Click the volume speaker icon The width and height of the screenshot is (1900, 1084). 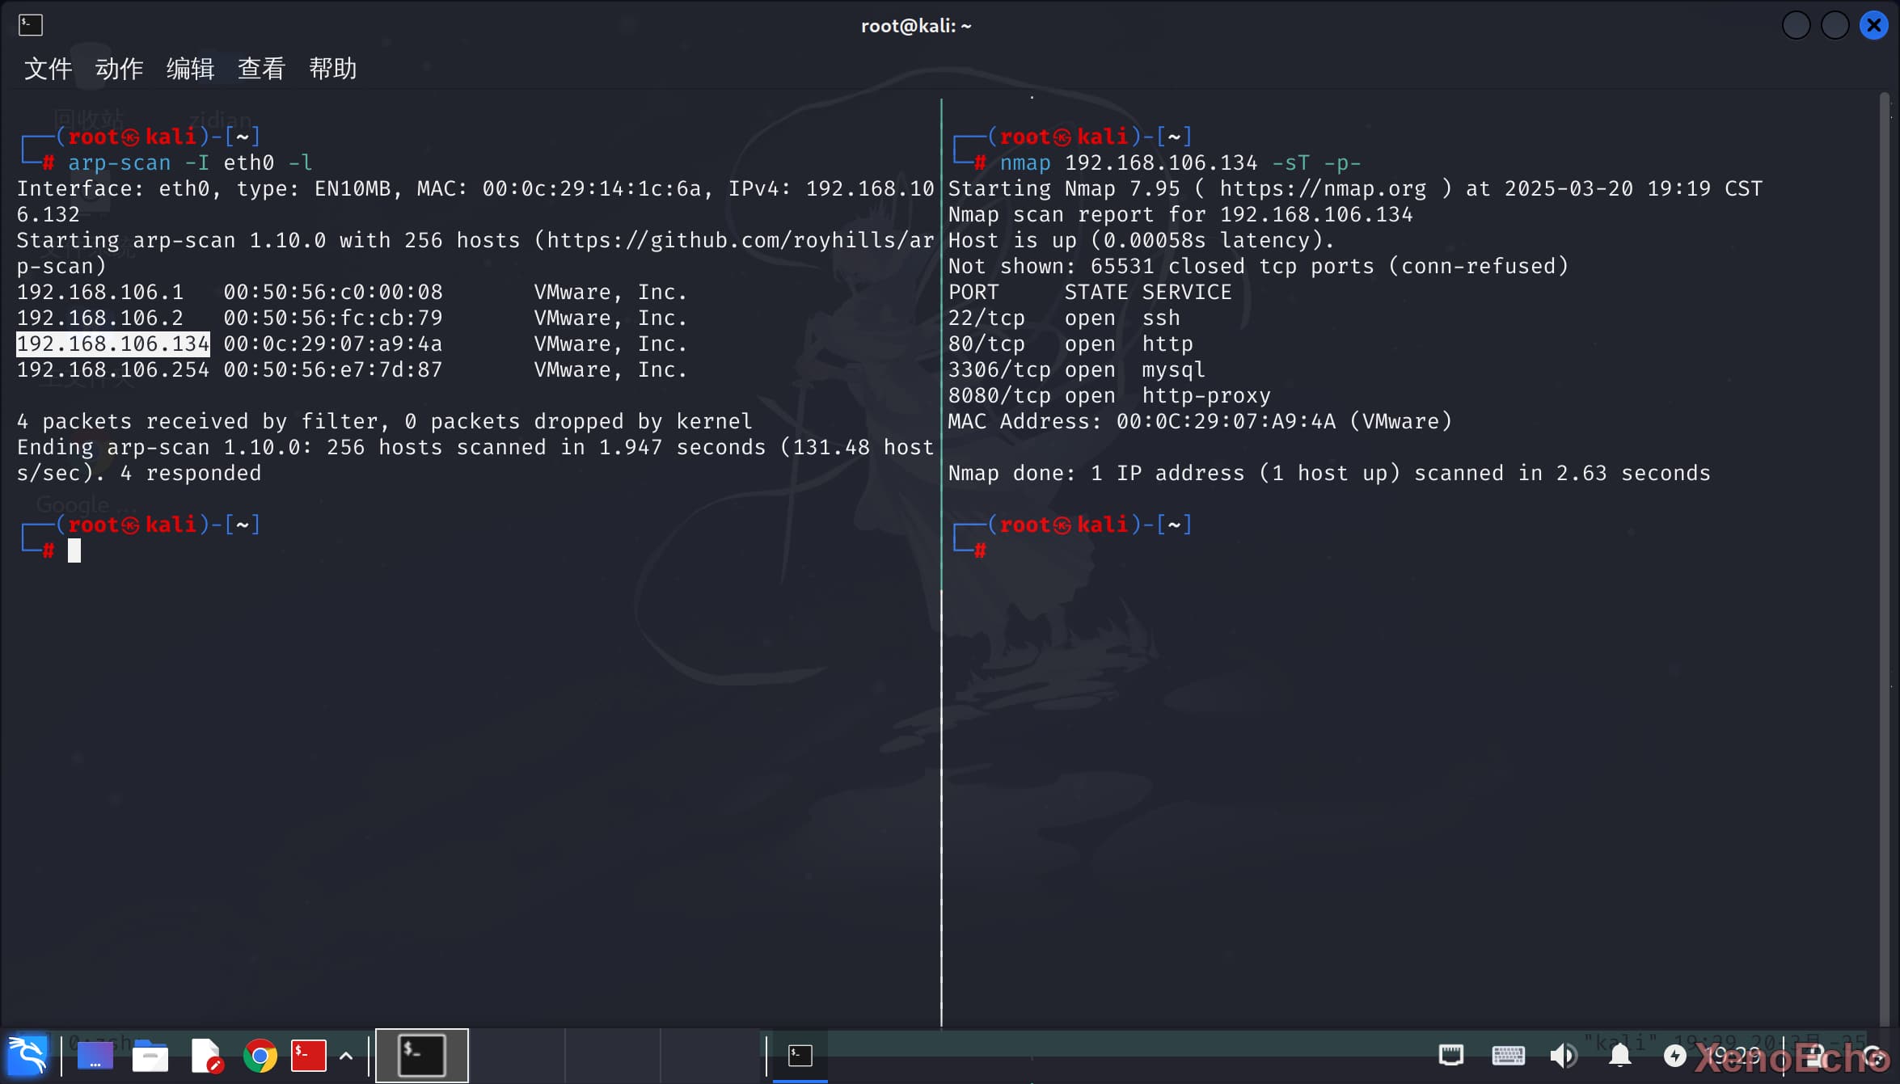click(1563, 1055)
